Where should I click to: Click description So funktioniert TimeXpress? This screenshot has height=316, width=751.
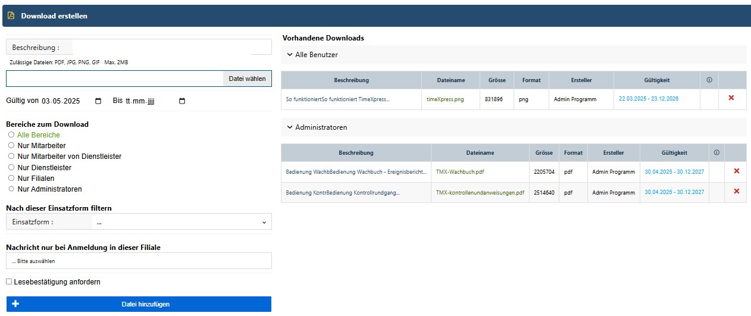[x=338, y=99]
